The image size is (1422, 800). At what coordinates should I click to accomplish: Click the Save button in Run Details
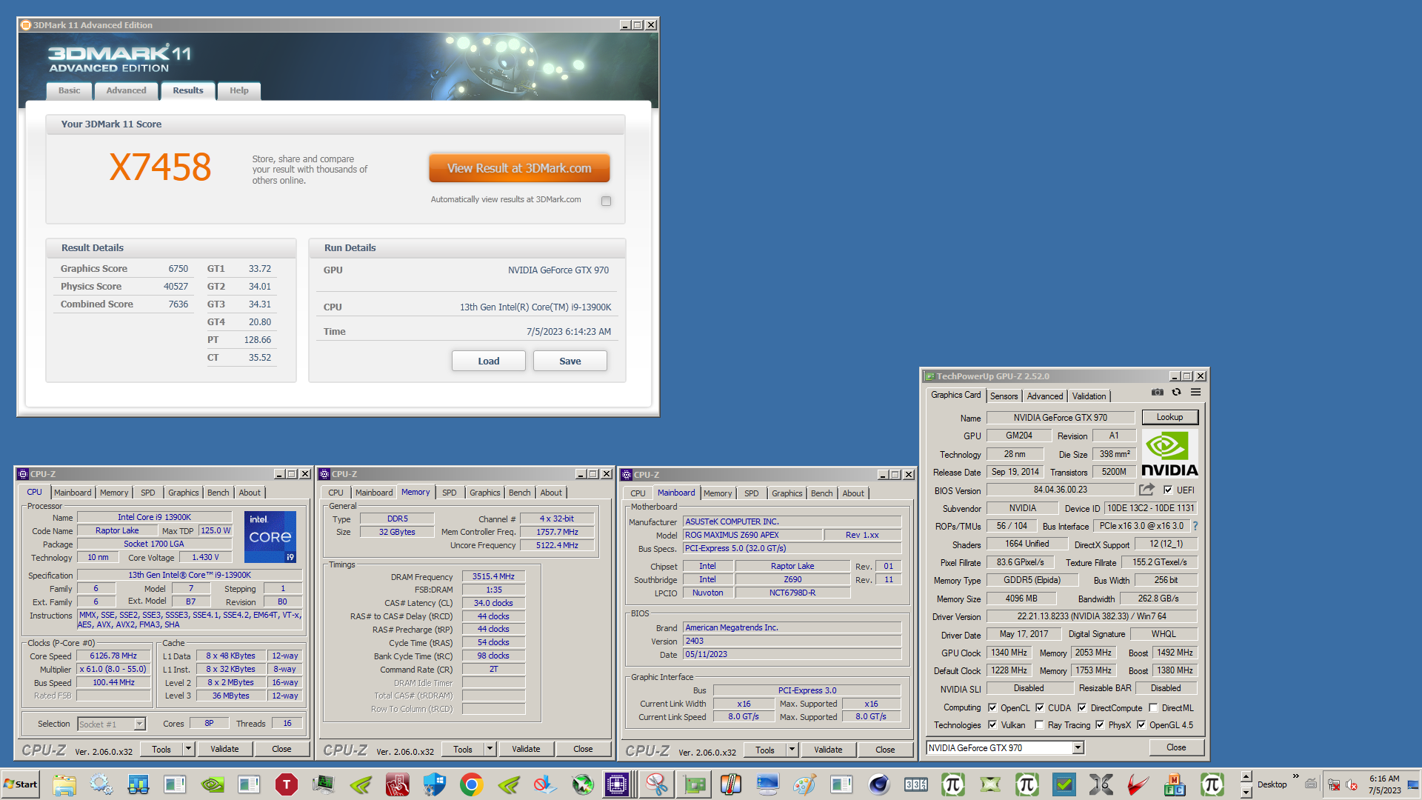click(x=570, y=361)
